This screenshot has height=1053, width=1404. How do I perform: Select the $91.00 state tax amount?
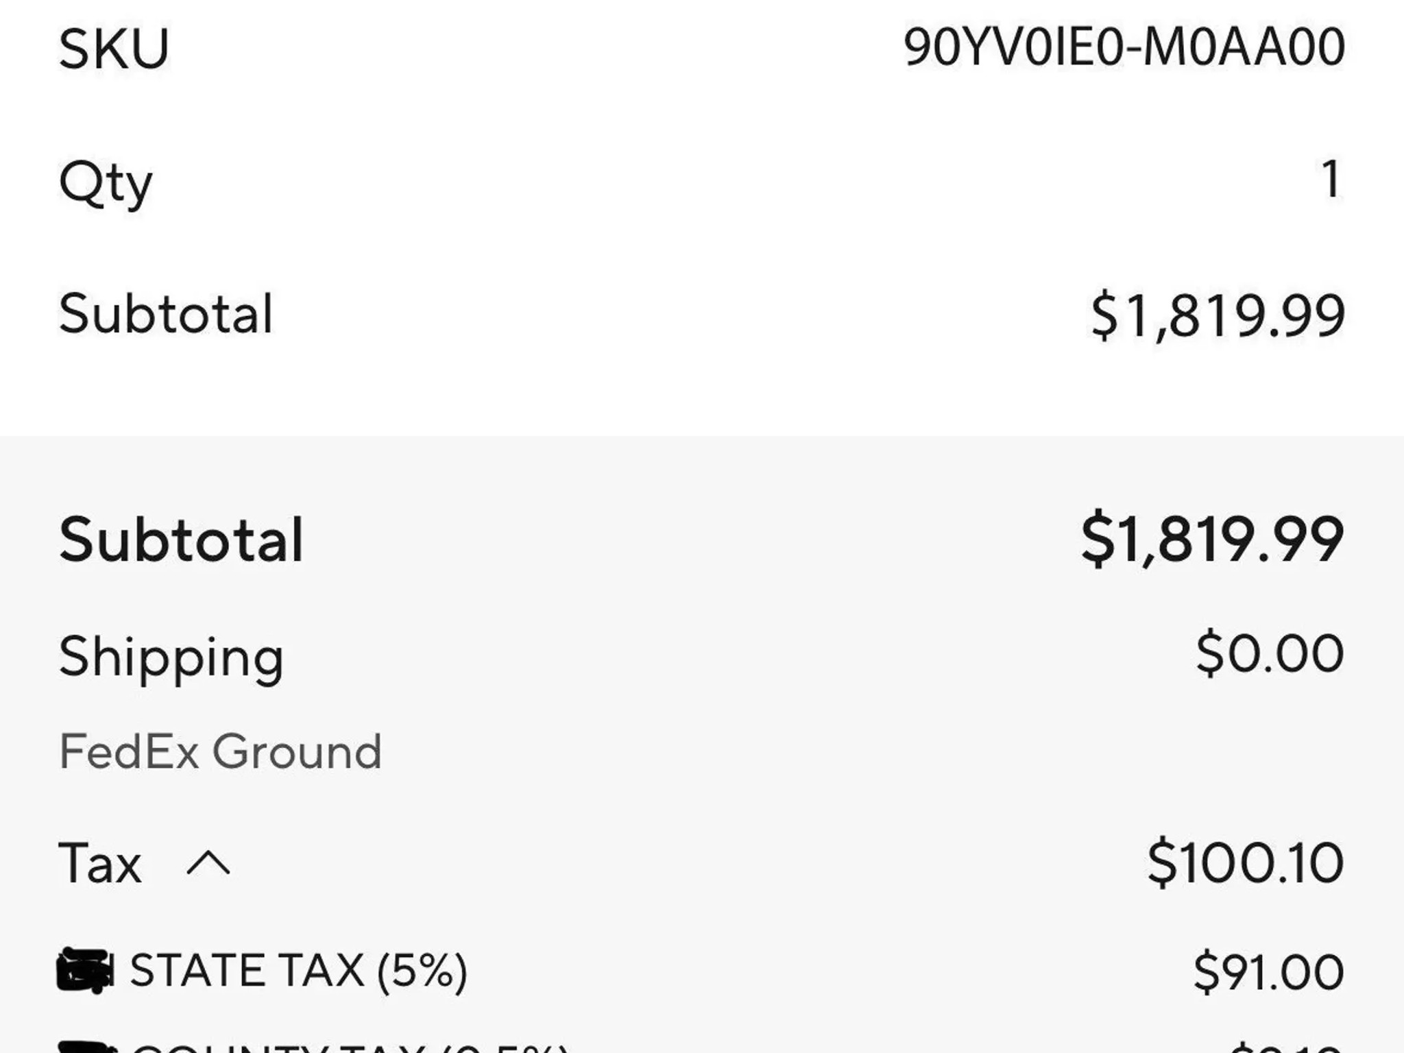(1268, 972)
